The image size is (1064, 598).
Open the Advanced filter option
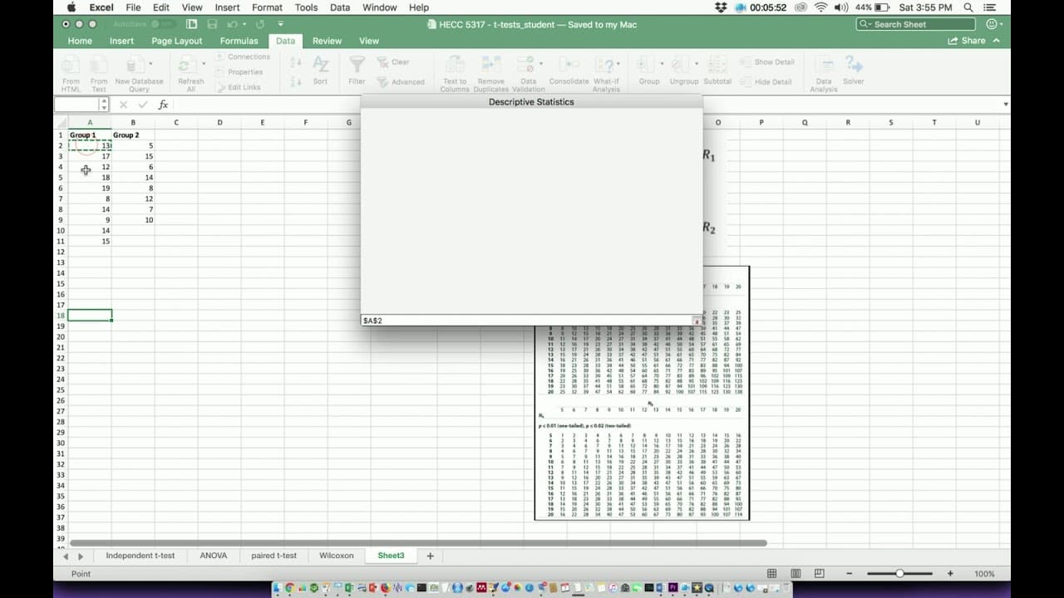pyautogui.click(x=401, y=82)
